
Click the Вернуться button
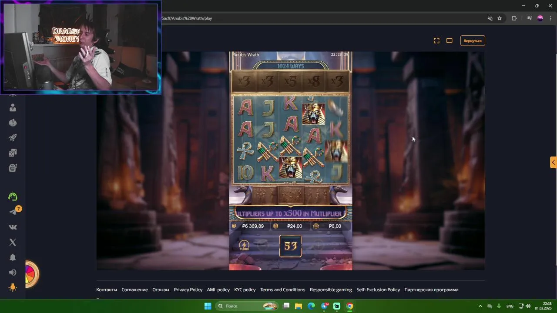[x=473, y=40]
